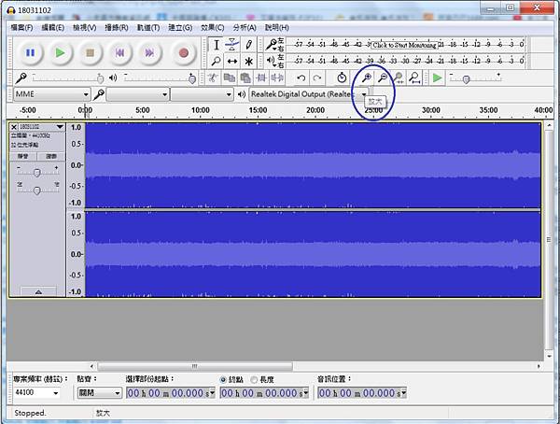560x424 pixels.
Task: Open the 檔案 (File) menu
Action: 22,28
